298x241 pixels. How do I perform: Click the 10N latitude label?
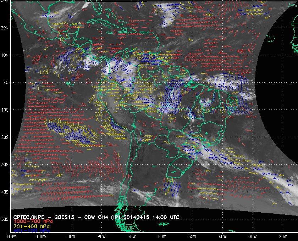tap(5, 55)
